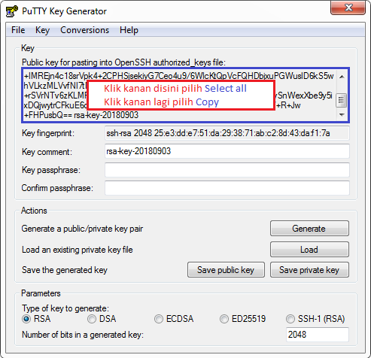Click the public key scrollbar up arrow
The height and width of the screenshot is (358, 371).
[x=342, y=77]
